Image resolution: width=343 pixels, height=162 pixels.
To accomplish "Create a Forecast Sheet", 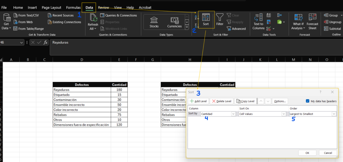I will pos(313,21).
